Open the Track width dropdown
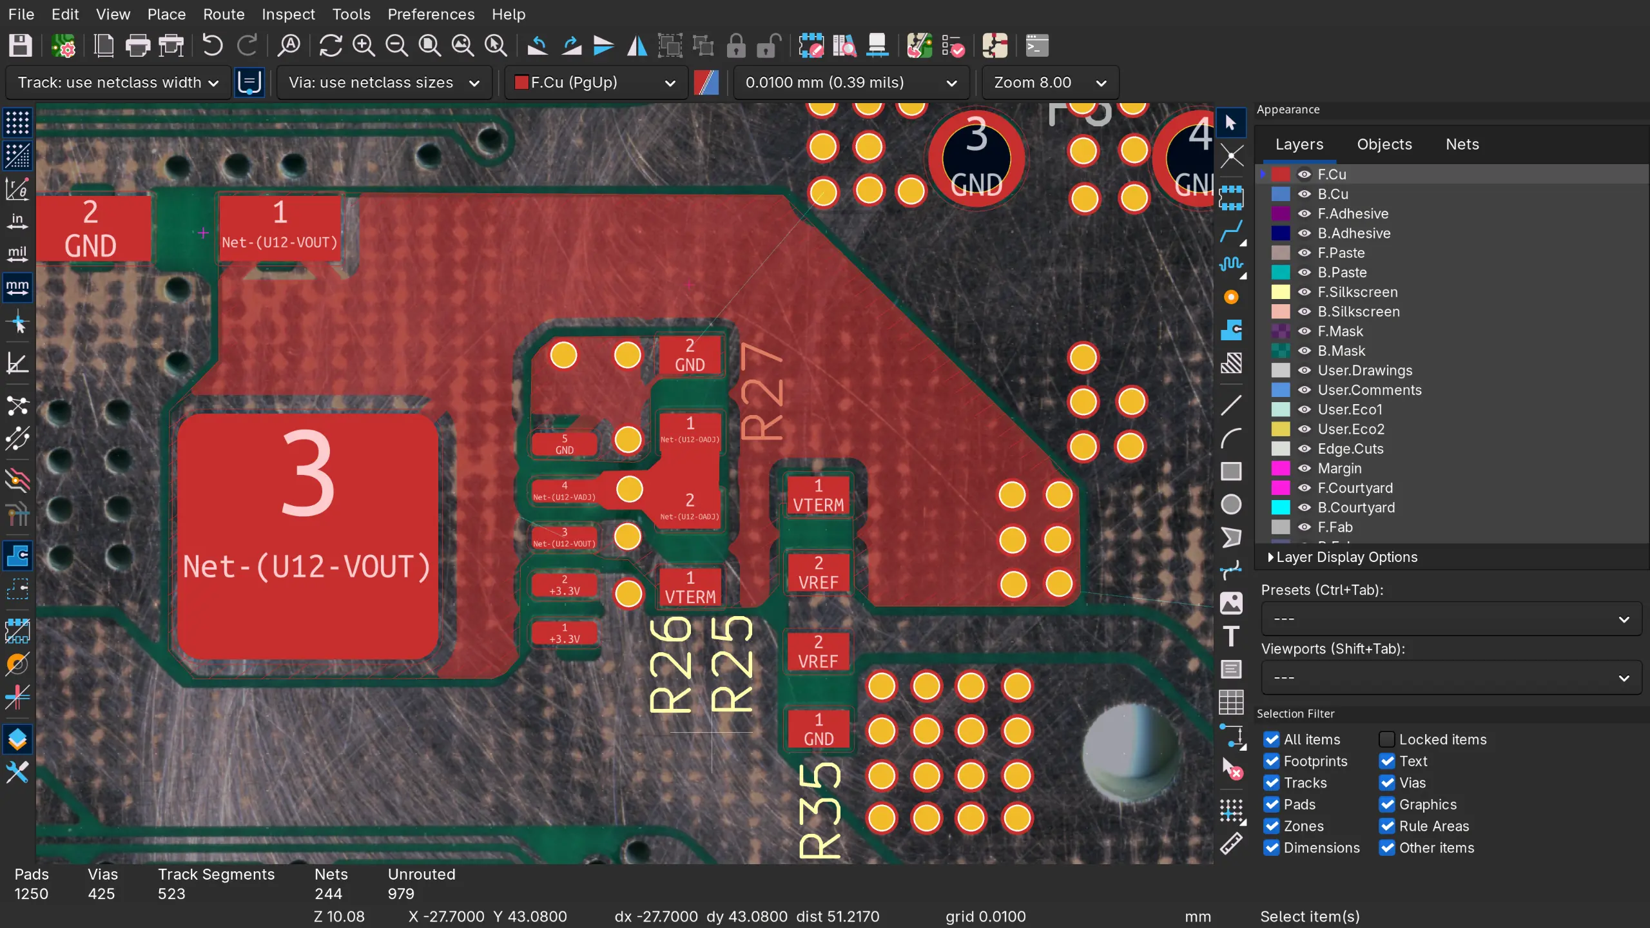1650x928 pixels. (x=118, y=82)
